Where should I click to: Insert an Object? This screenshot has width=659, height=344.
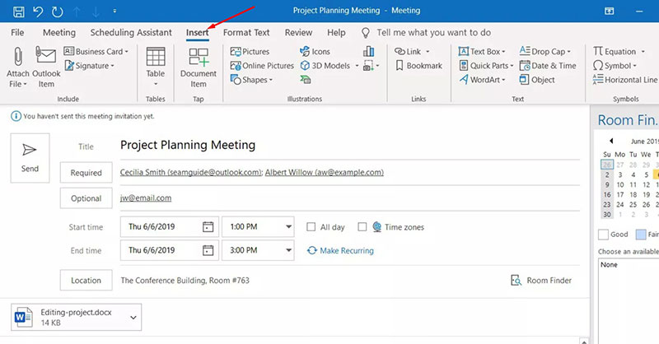tap(537, 79)
